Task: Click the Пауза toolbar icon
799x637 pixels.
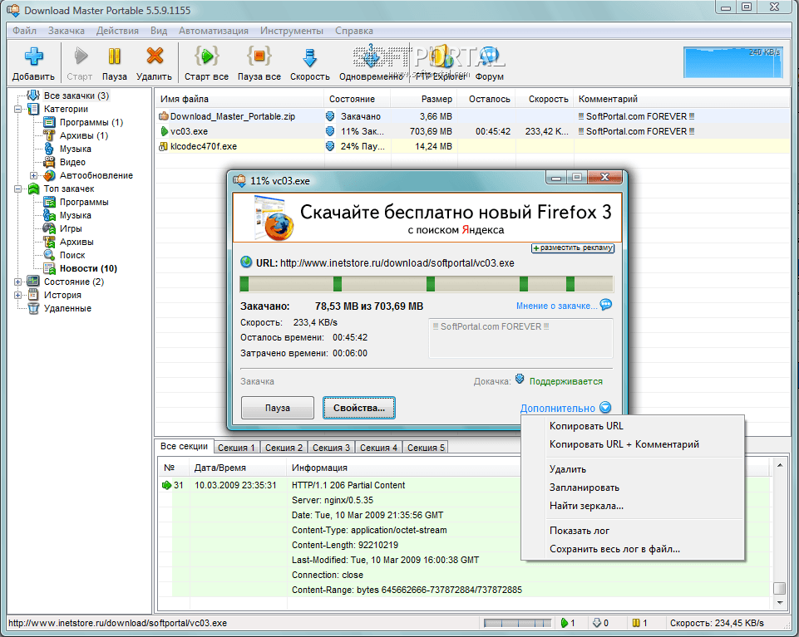Action: tap(115, 56)
